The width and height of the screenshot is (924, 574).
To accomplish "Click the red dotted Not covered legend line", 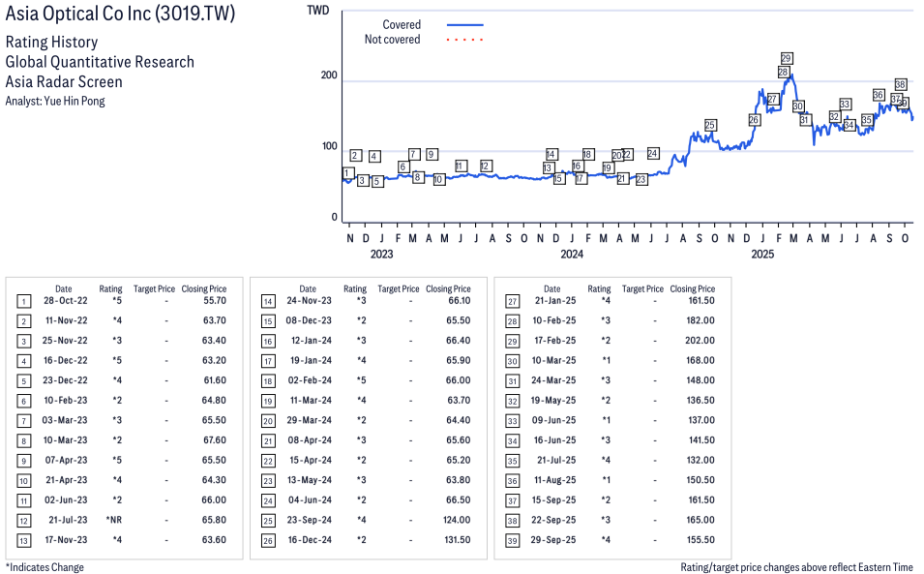I will click(464, 40).
